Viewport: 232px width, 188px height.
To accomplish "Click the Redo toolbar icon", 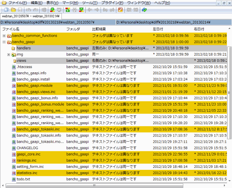I will tap(36, 10).
